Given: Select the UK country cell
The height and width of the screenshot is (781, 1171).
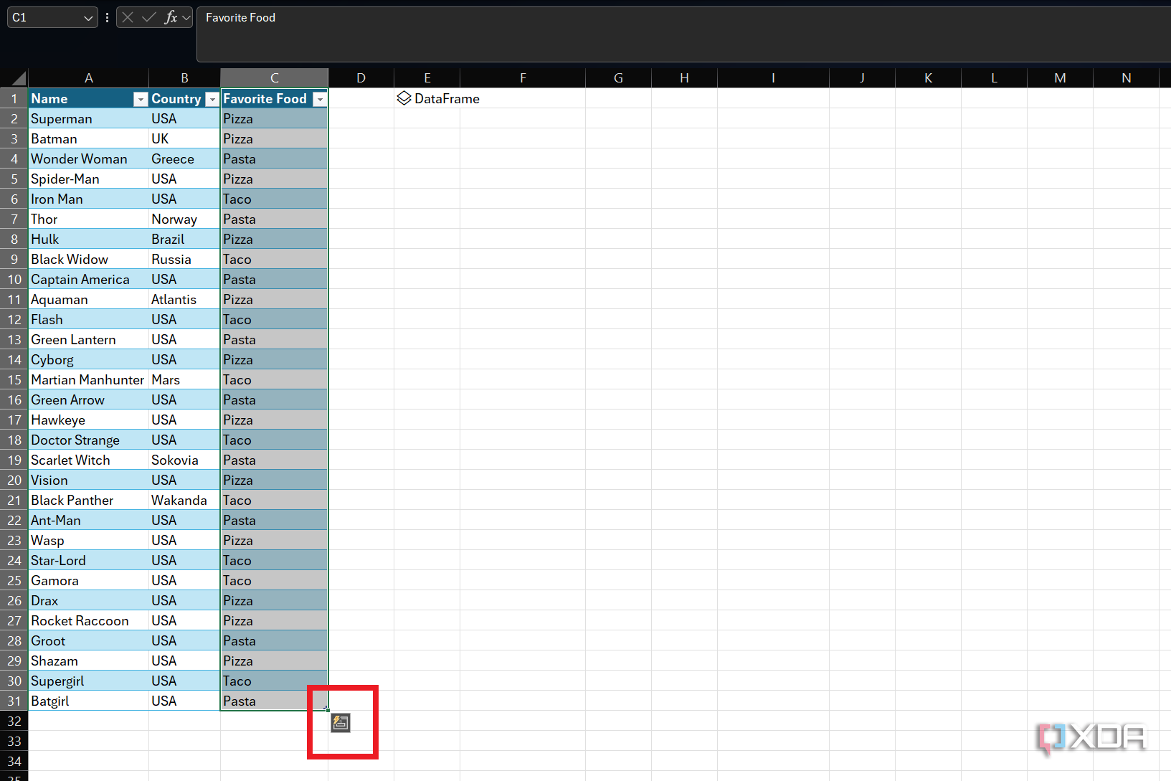Looking at the screenshot, I should [x=184, y=138].
